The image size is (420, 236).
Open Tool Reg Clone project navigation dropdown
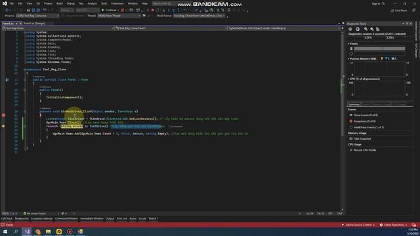[x=58, y=28]
